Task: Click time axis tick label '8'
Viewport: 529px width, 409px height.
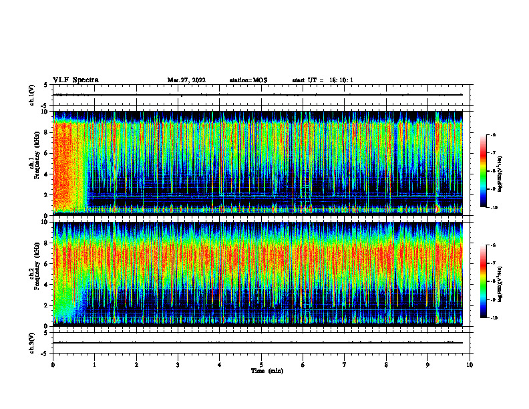Action: (386, 365)
